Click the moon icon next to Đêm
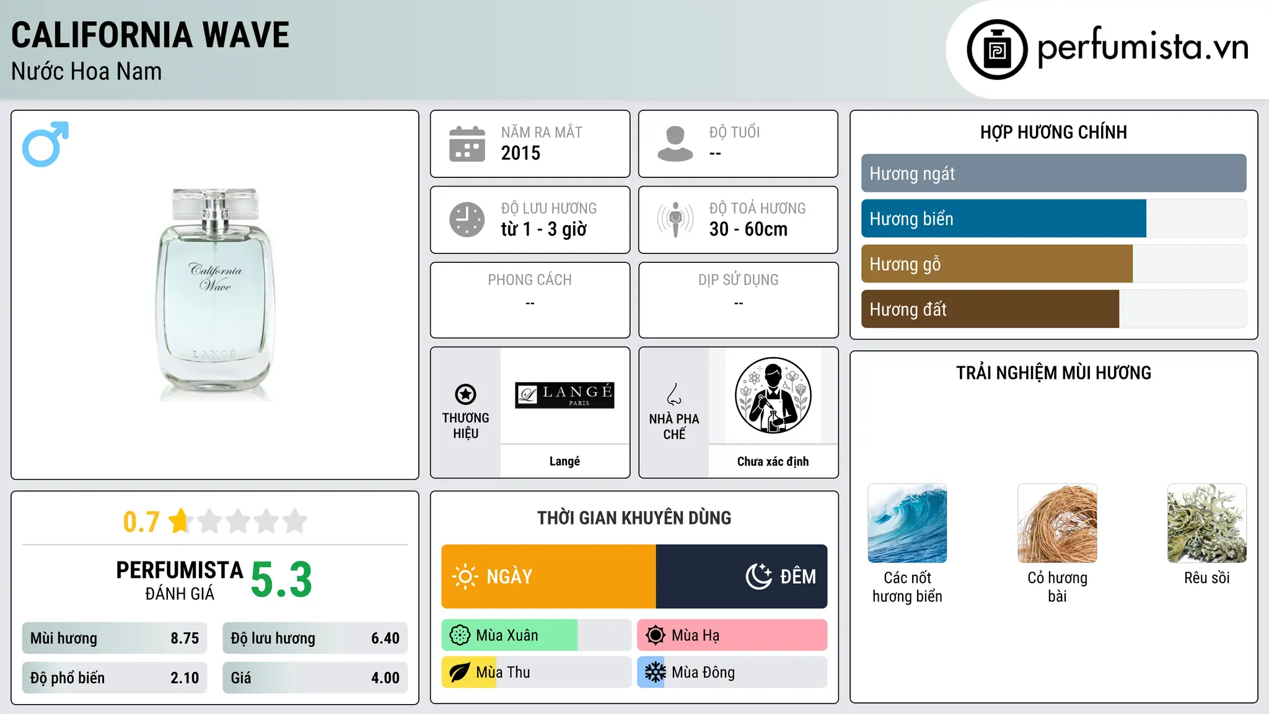1269x714 pixels. click(x=759, y=576)
